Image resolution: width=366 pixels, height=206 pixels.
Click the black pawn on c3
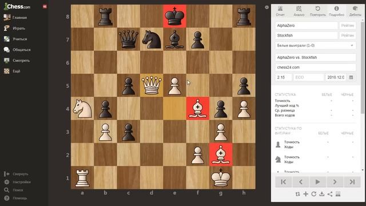click(x=129, y=132)
